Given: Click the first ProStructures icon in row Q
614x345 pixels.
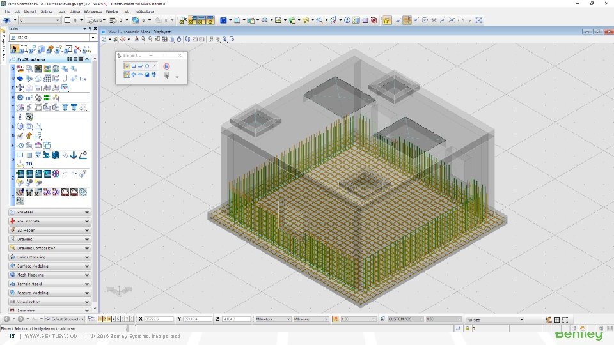Looking at the screenshot, I should click(20, 69).
